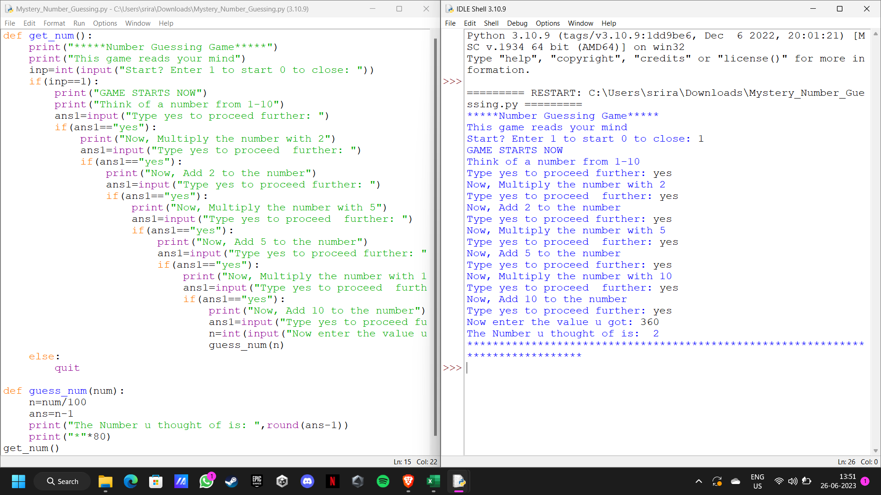This screenshot has height=495, width=881.
Task: Expand hidden system tray icons
Action: click(699, 481)
